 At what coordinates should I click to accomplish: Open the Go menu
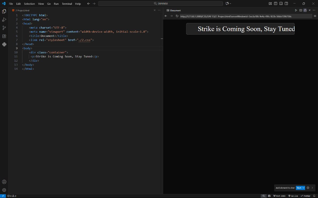click(x=49, y=4)
